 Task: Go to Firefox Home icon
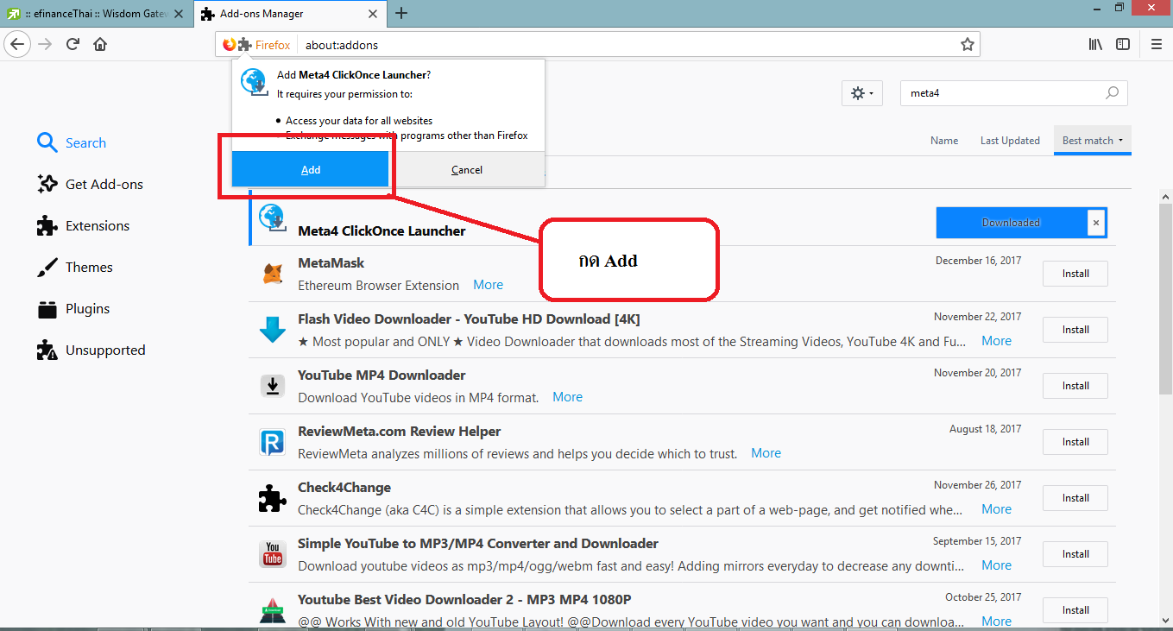[x=100, y=44]
